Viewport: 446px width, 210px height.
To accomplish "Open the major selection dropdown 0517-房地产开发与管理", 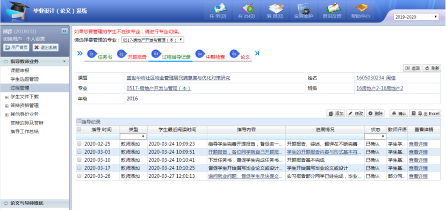I will [x=153, y=40].
